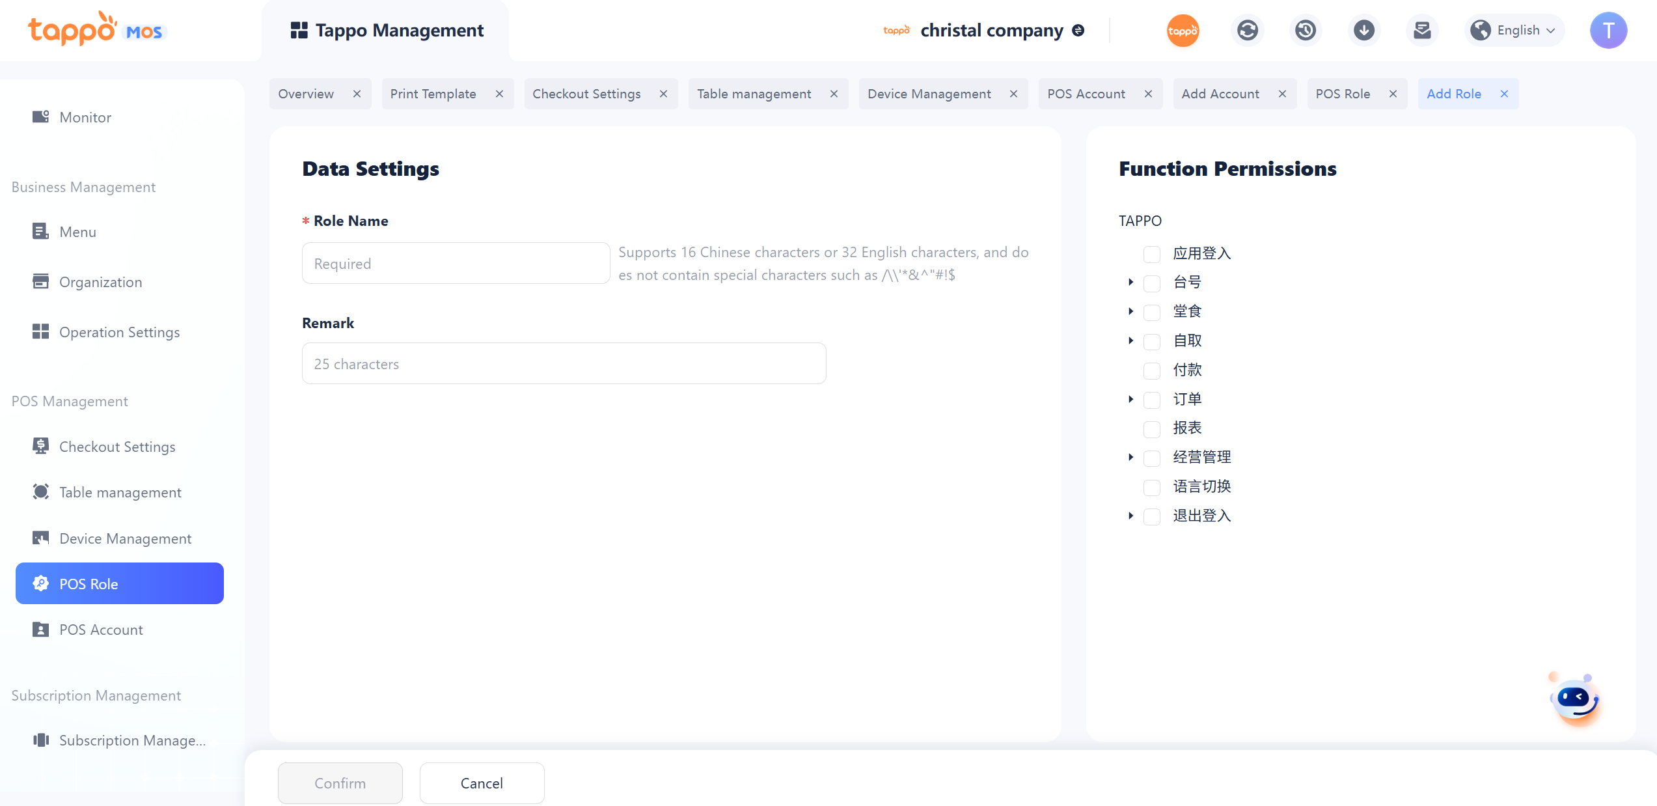Close the Print Template tab
The height and width of the screenshot is (806, 1657).
[x=499, y=94]
